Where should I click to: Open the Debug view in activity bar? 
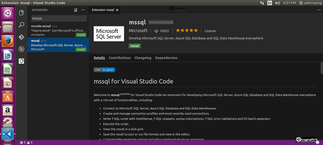pos(21,49)
